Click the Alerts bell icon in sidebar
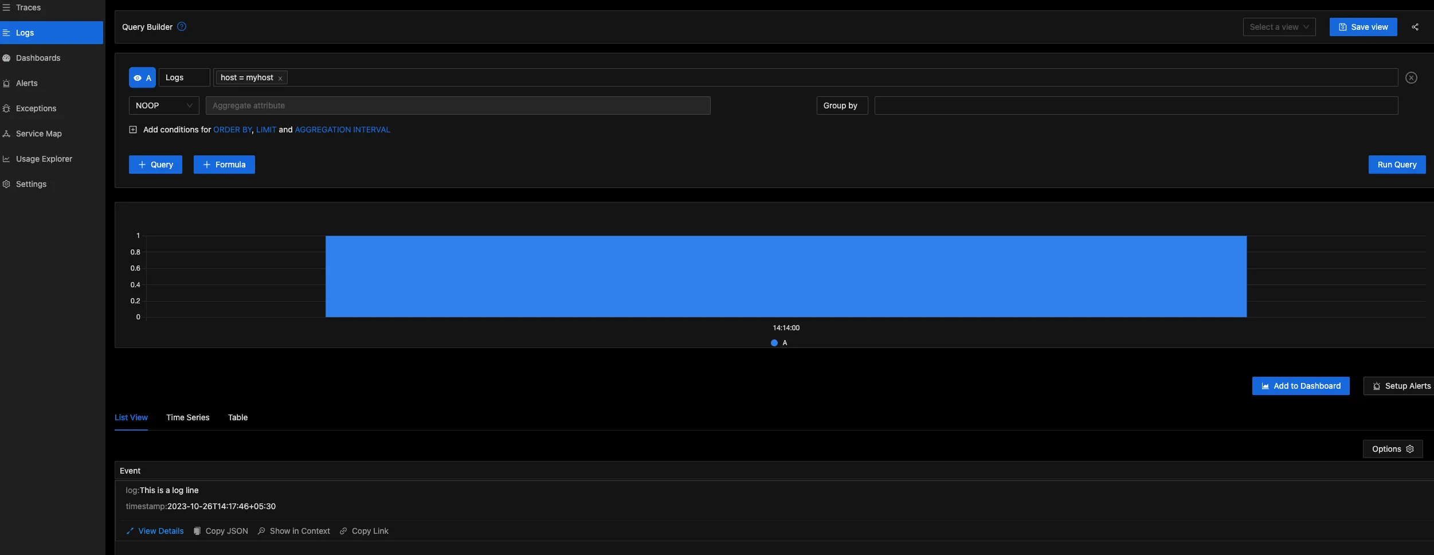 click(6, 83)
